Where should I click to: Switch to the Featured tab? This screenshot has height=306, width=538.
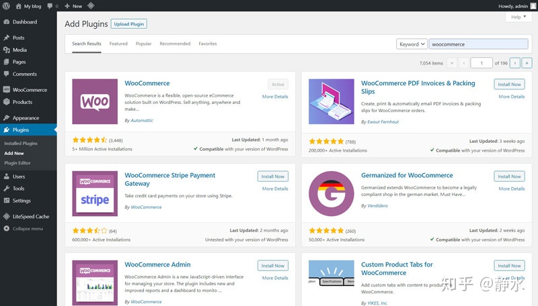click(118, 44)
